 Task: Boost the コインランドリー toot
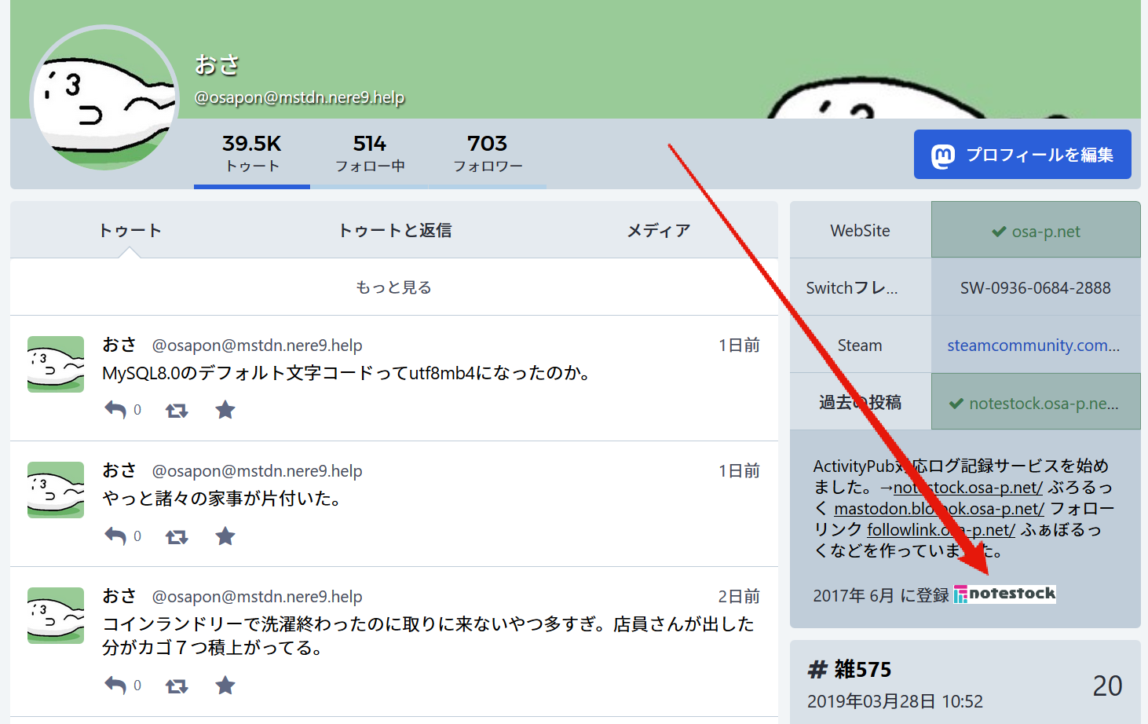176,685
